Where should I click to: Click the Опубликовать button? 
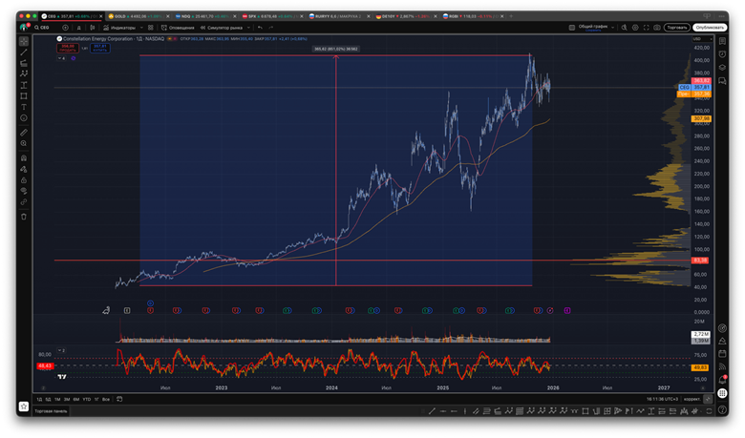tap(710, 28)
